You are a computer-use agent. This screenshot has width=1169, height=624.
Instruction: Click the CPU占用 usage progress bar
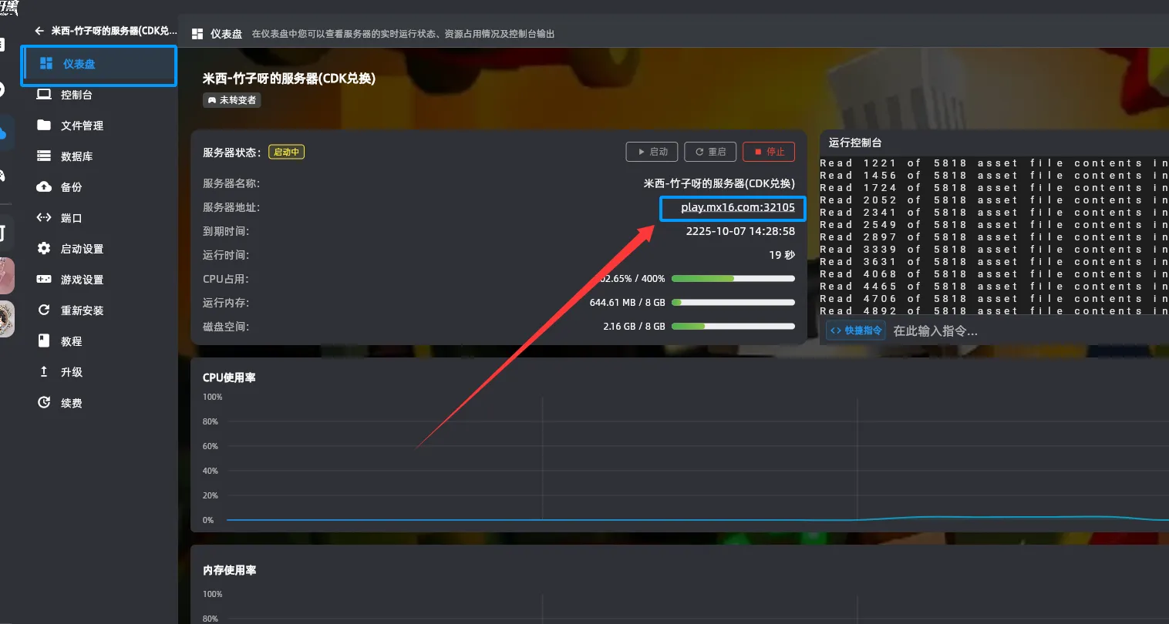[x=733, y=279]
